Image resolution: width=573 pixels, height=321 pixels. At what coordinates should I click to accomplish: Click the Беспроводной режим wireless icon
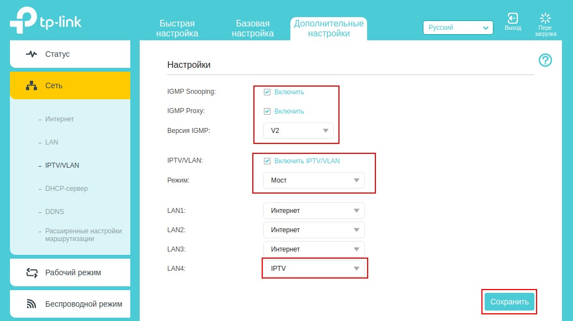(31, 304)
